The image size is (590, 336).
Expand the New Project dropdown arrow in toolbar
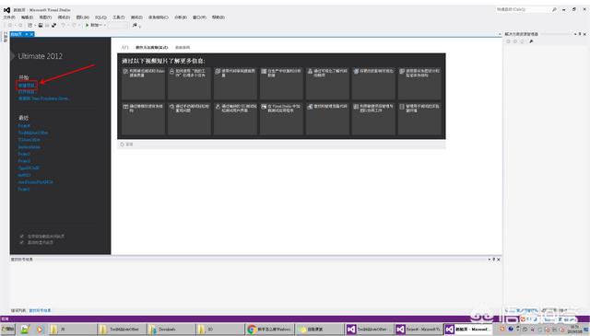(35, 25)
